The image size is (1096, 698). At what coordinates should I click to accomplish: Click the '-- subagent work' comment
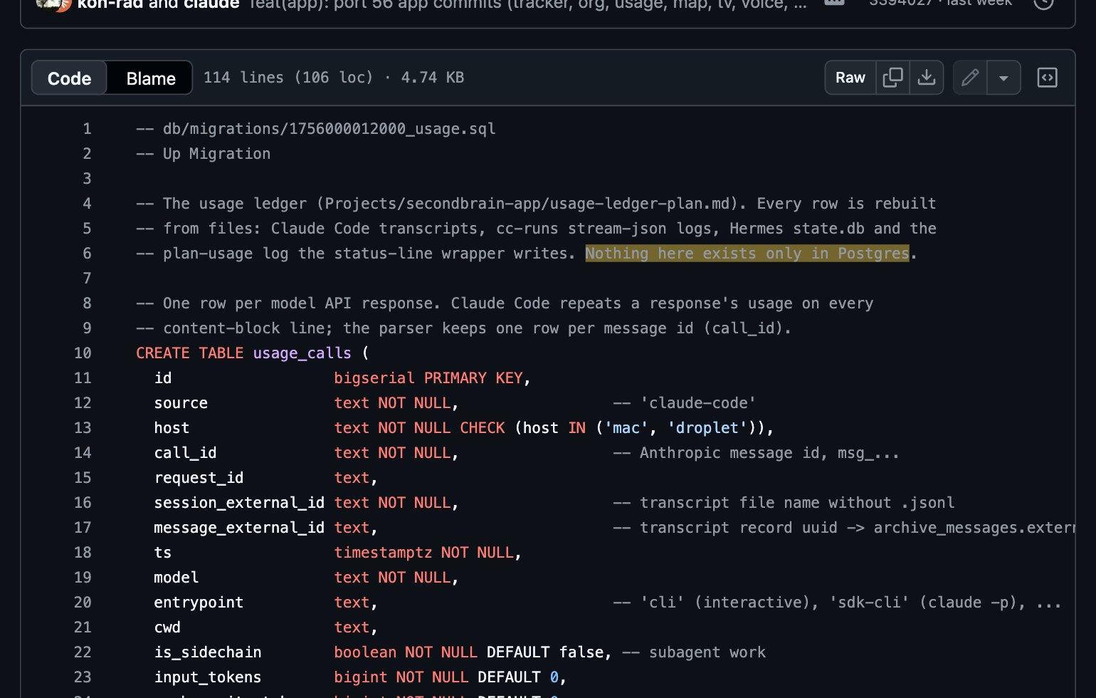pyautogui.click(x=694, y=652)
